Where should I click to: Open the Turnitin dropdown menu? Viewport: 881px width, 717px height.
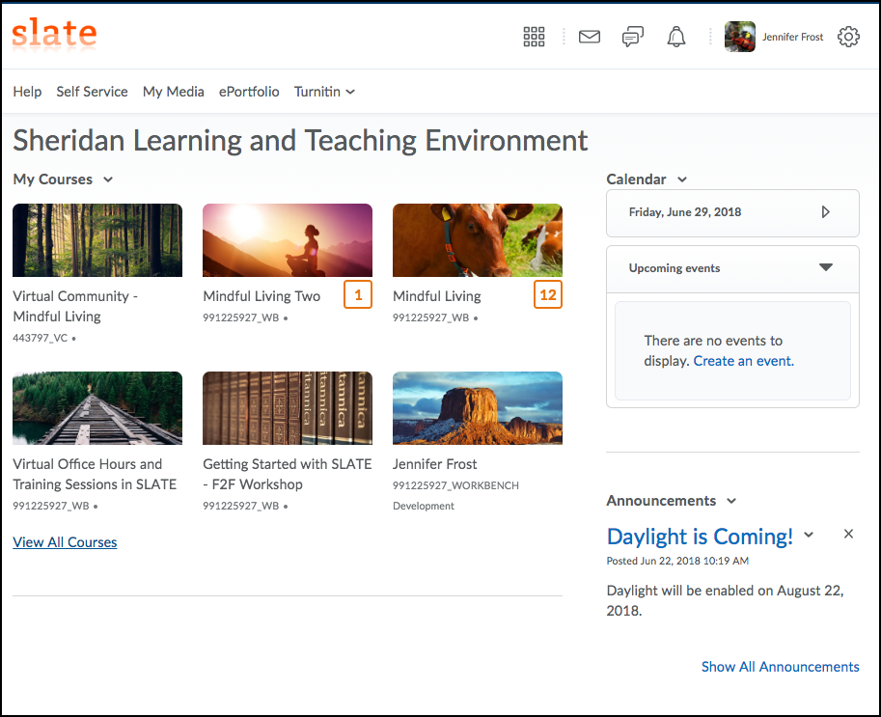[x=324, y=92]
